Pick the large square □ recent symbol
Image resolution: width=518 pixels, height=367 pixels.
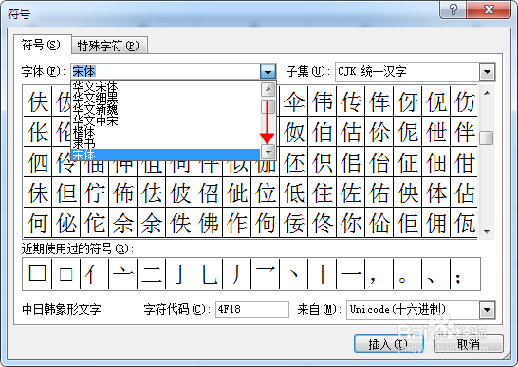(37, 274)
